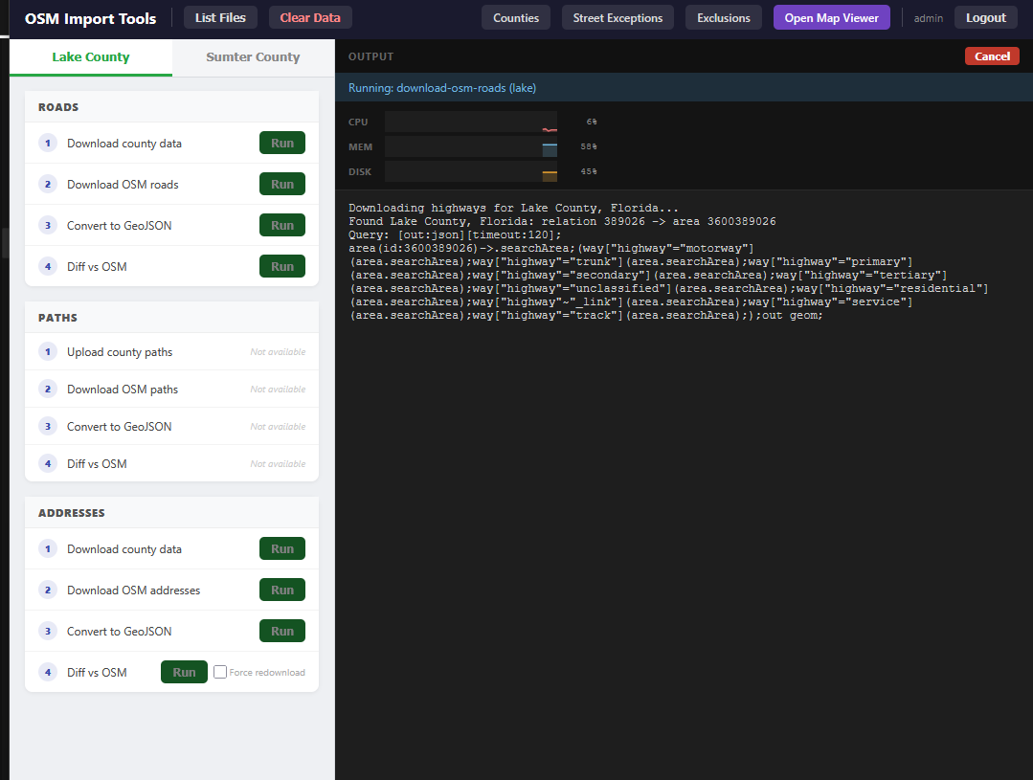Click step 2 badge beside Download OSM paths

pos(48,390)
